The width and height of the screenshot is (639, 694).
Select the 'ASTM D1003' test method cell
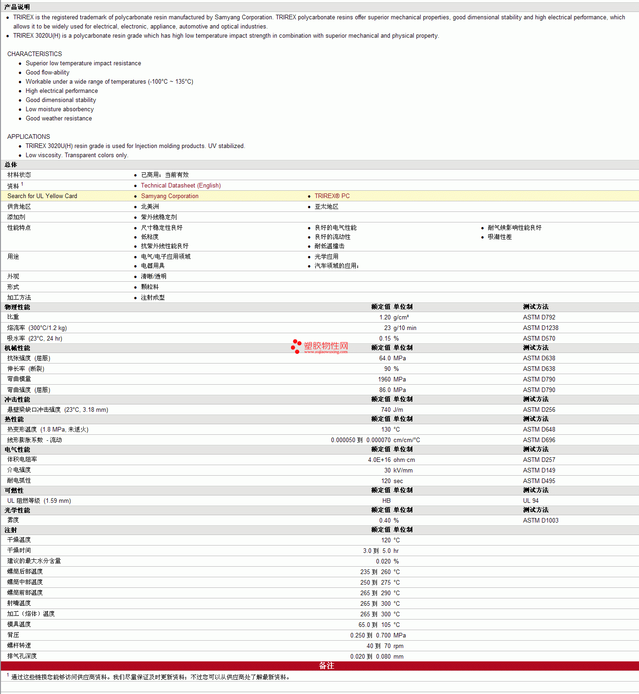541,521
